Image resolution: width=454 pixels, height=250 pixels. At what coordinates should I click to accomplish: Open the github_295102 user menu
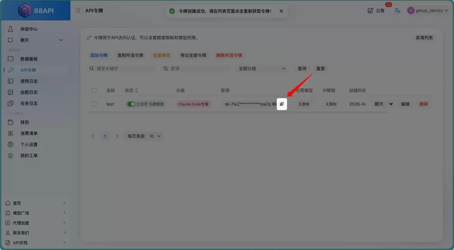coord(428,11)
